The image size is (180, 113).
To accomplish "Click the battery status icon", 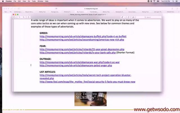I will coord(158,1).
